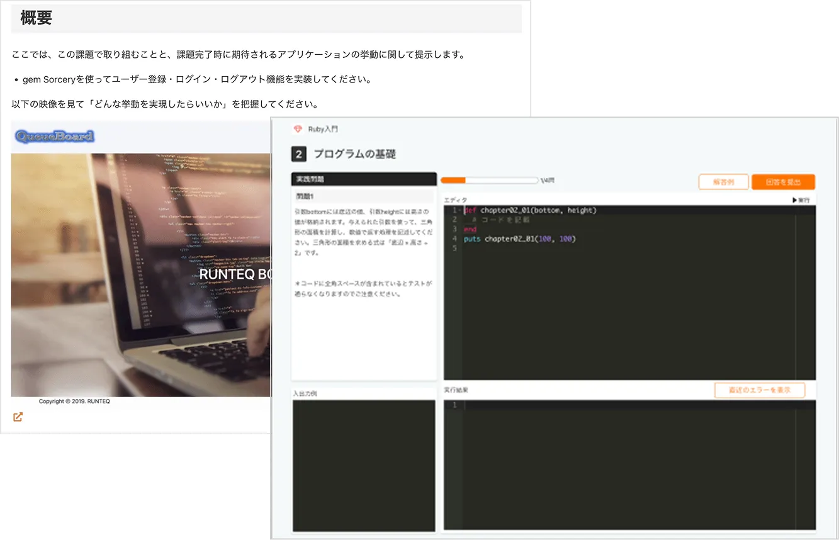Click the 1/4問 progress bar
Image resolution: width=839 pixels, height=540 pixels.
[x=490, y=180]
